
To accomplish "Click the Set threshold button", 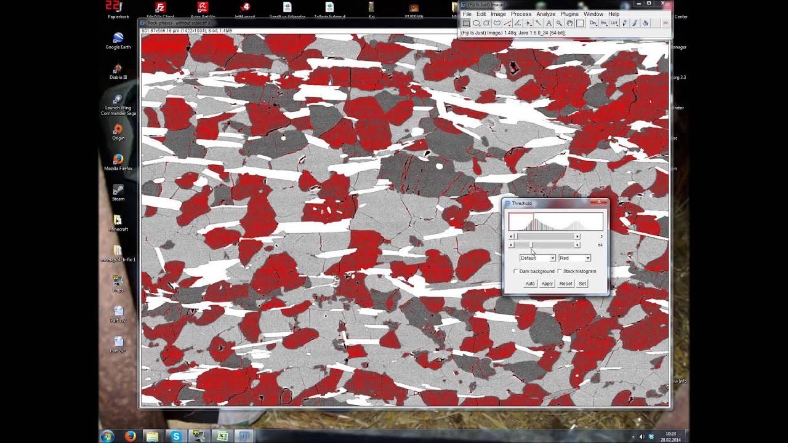I will tap(582, 284).
